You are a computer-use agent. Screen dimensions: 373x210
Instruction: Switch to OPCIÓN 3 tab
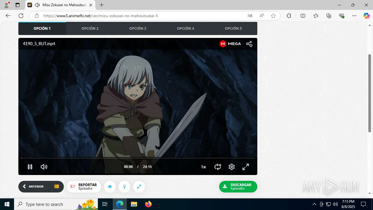pyautogui.click(x=138, y=28)
